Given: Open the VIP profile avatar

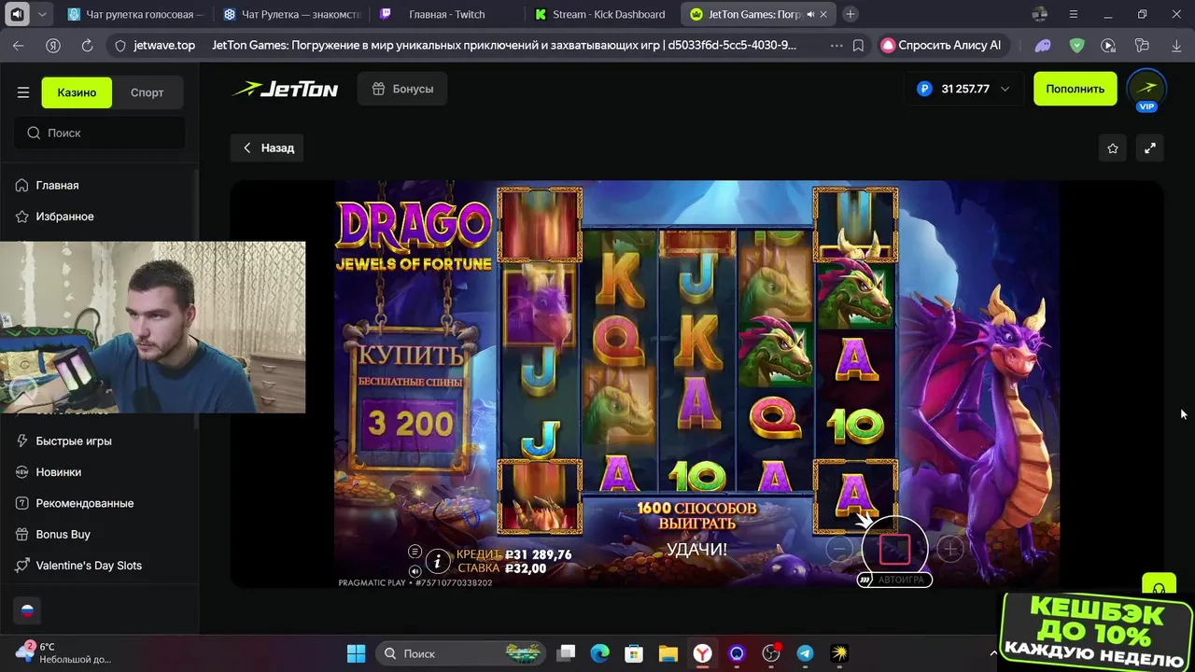Looking at the screenshot, I should 1146,90.
